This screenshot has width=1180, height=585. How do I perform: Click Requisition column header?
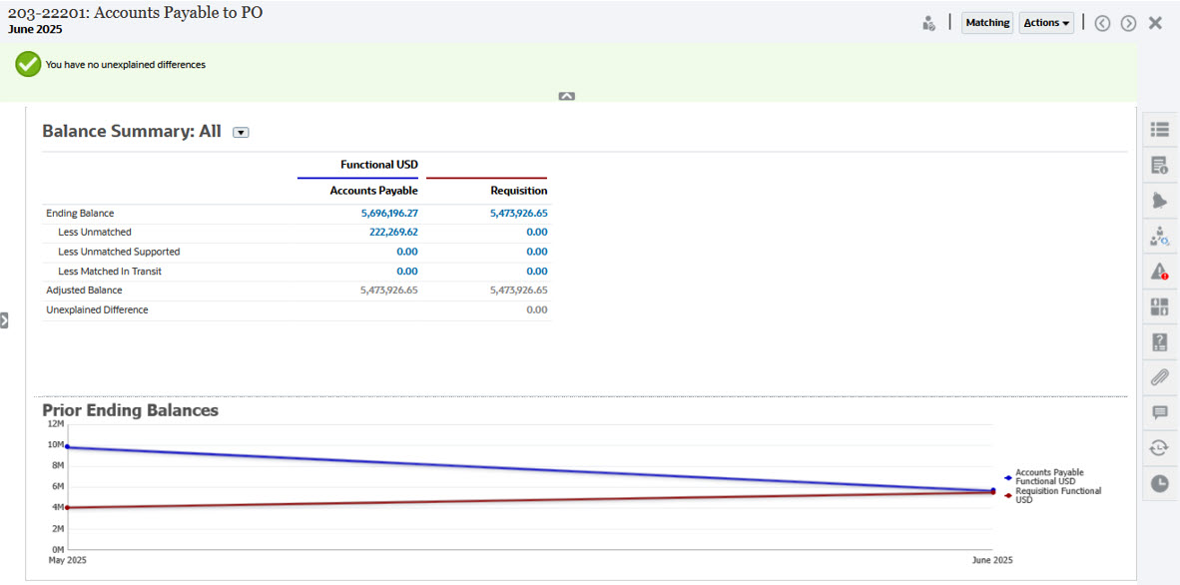click(x=518, y=191)
